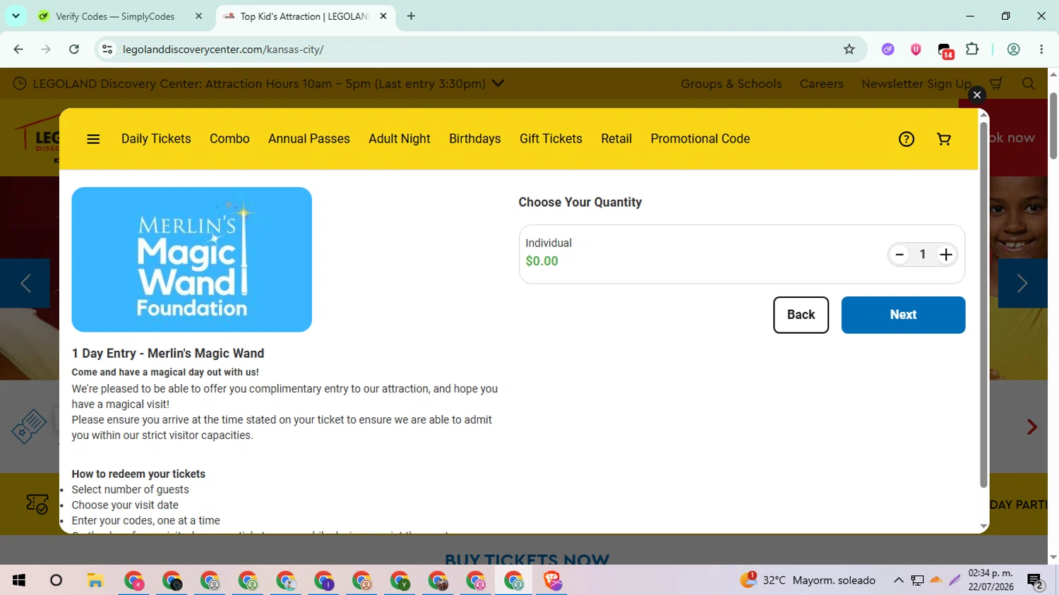Close the LEGOLAND browser tab
Screen dimensions: 1059x595
tap(383, 16)
